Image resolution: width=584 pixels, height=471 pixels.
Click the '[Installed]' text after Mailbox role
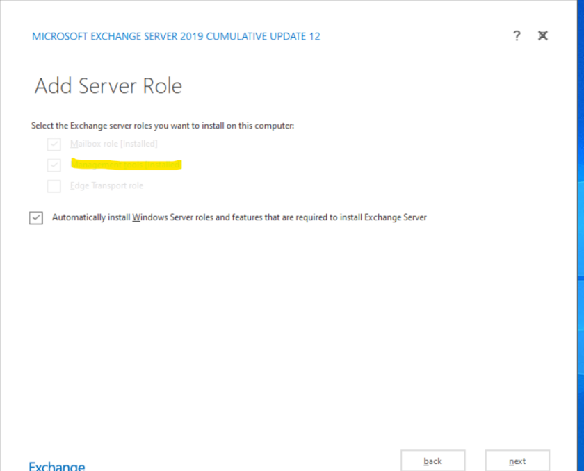[138, 144]
